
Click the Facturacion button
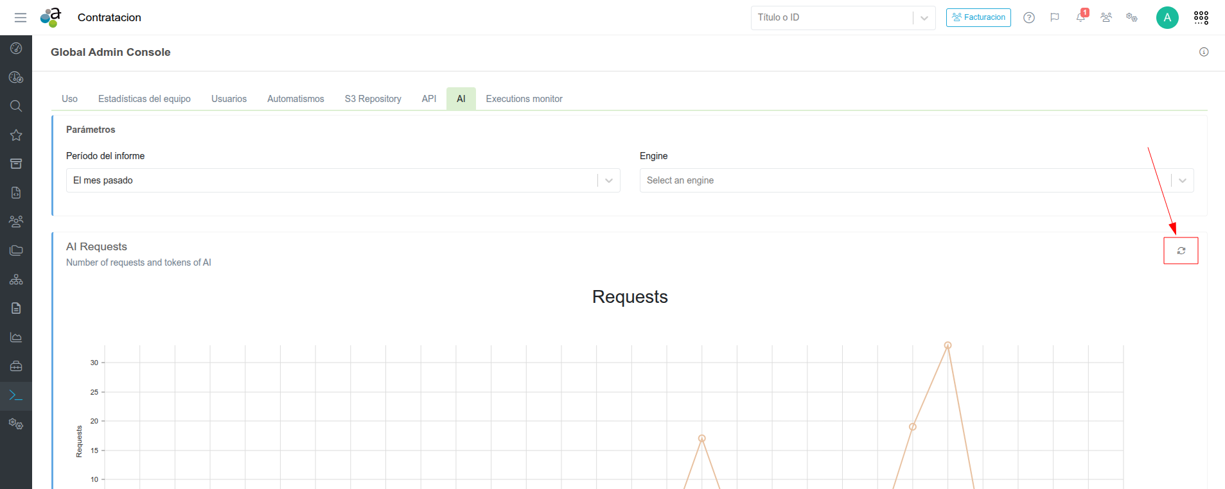click(978, 17)
